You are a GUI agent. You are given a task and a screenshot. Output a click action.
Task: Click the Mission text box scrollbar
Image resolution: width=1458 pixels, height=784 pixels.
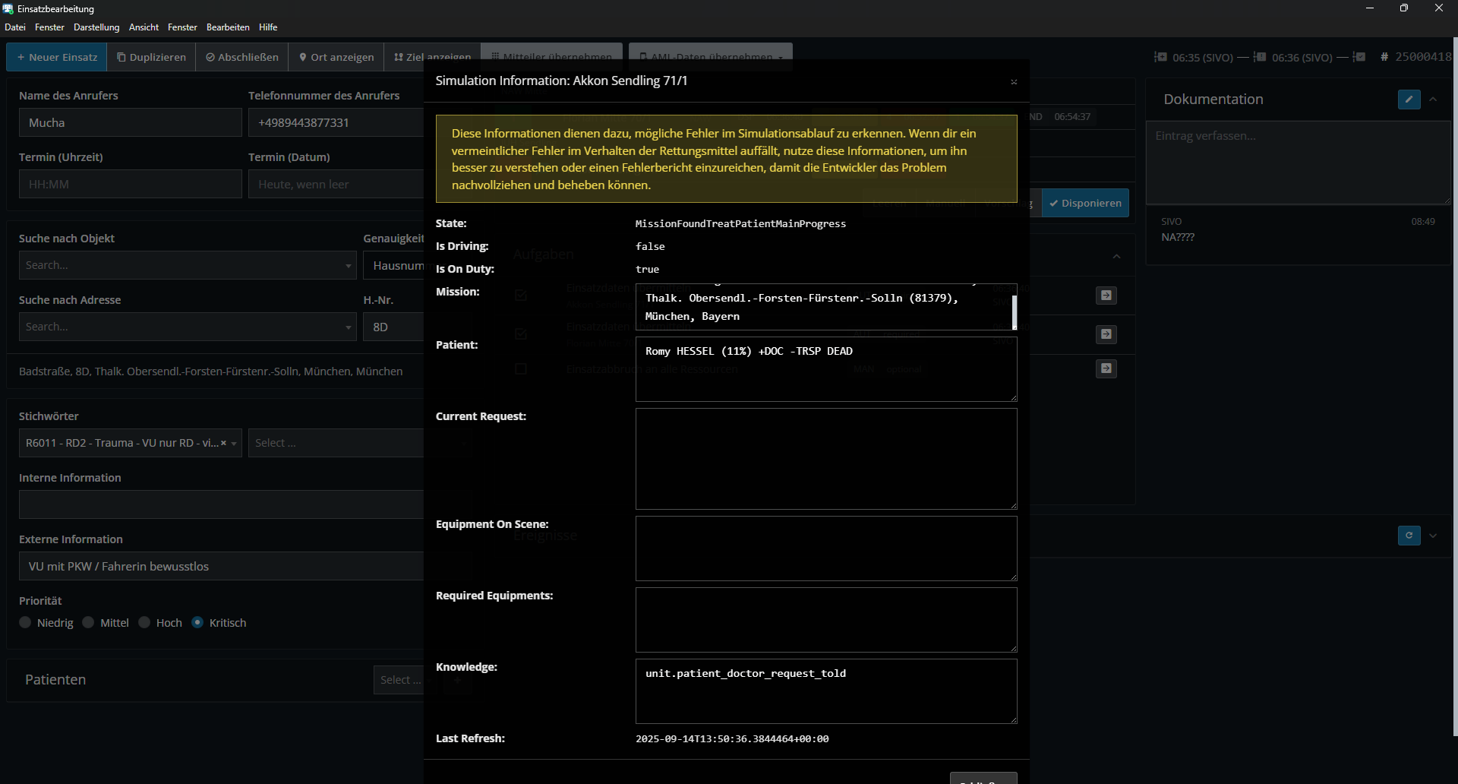pyautogui.click(x=1014, y=311)
